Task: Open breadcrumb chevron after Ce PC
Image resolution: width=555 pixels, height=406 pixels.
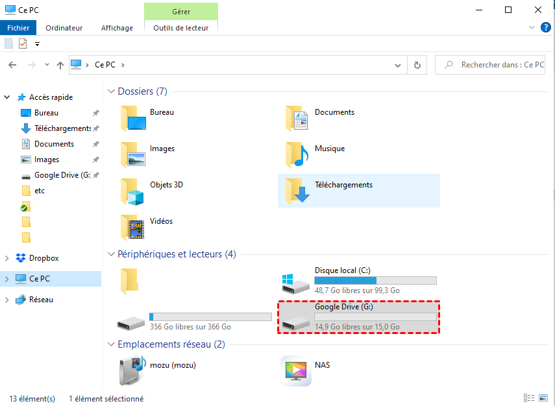Action: coord(123,65)
